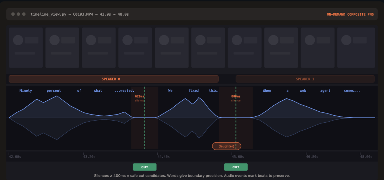Click the second CUT button
The height and width of the screenshot is (180, 384).
[236, 167]
